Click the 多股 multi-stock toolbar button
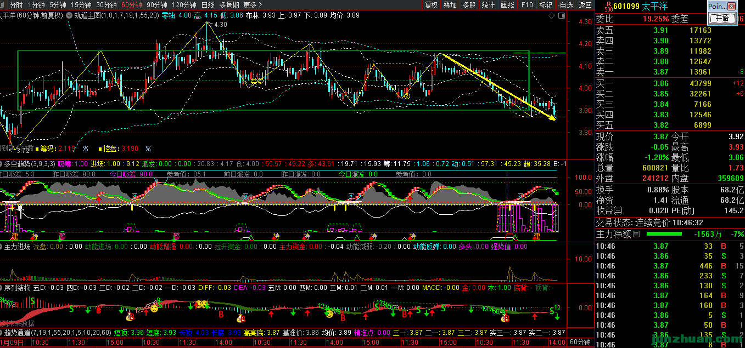This screenshot has height=348, width=745. click(468, 5)
